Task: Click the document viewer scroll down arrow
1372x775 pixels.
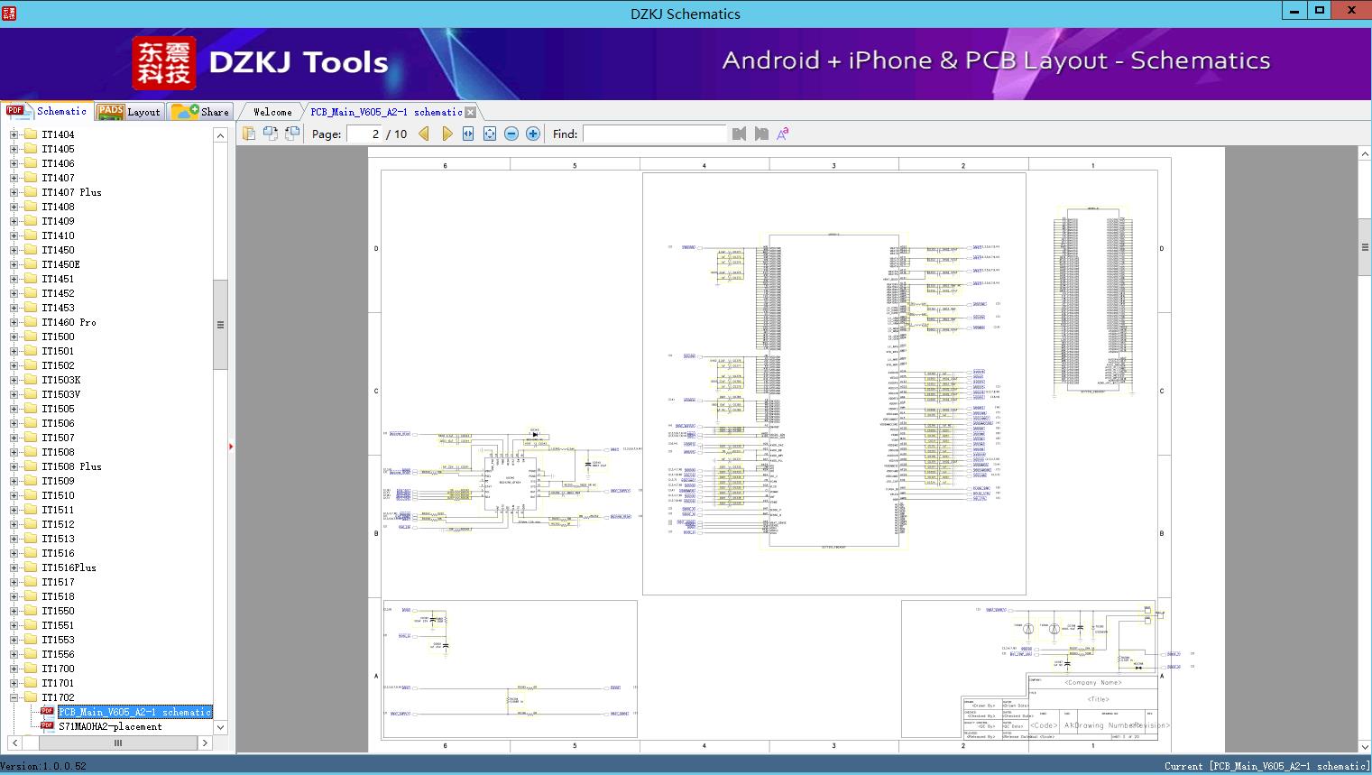Action: coord(1365,746)
